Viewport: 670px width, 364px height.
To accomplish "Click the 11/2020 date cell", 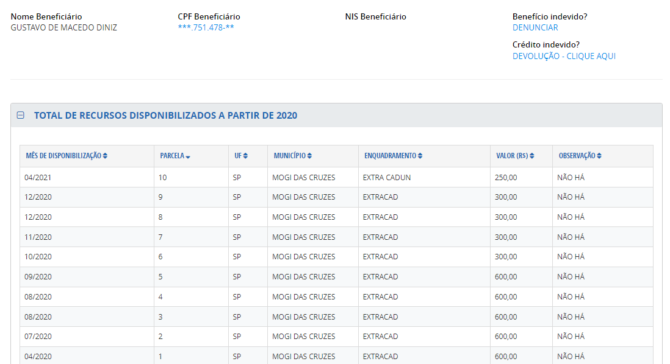I will [38, 237].
